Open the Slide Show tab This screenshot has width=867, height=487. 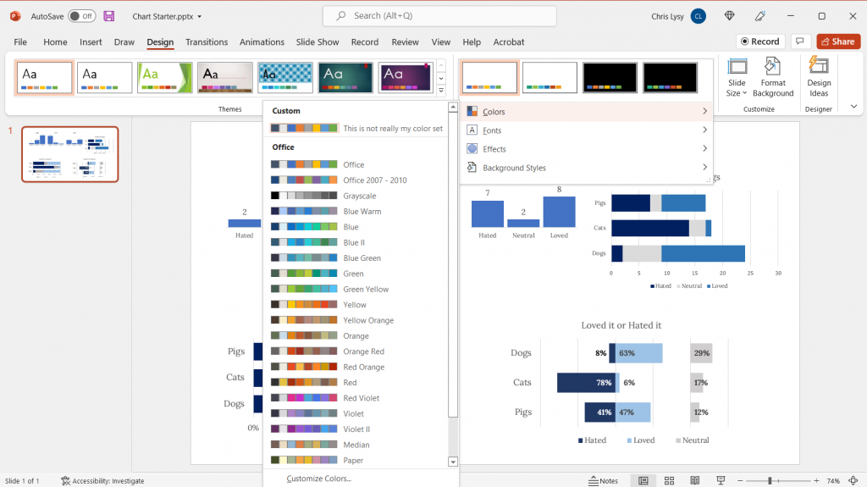pos(318,42)
